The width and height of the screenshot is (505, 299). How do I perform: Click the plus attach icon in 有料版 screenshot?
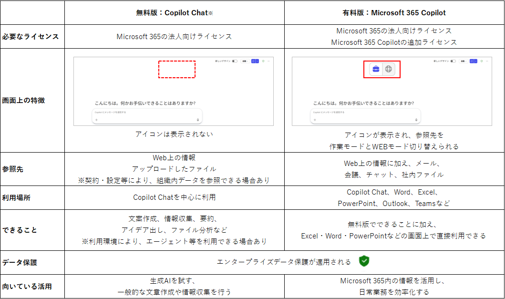(x=315, y=120)
